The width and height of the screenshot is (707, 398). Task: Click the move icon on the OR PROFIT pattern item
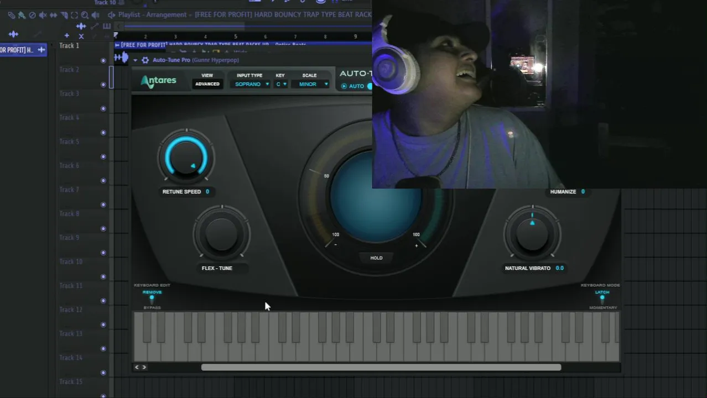pos(41,50)
